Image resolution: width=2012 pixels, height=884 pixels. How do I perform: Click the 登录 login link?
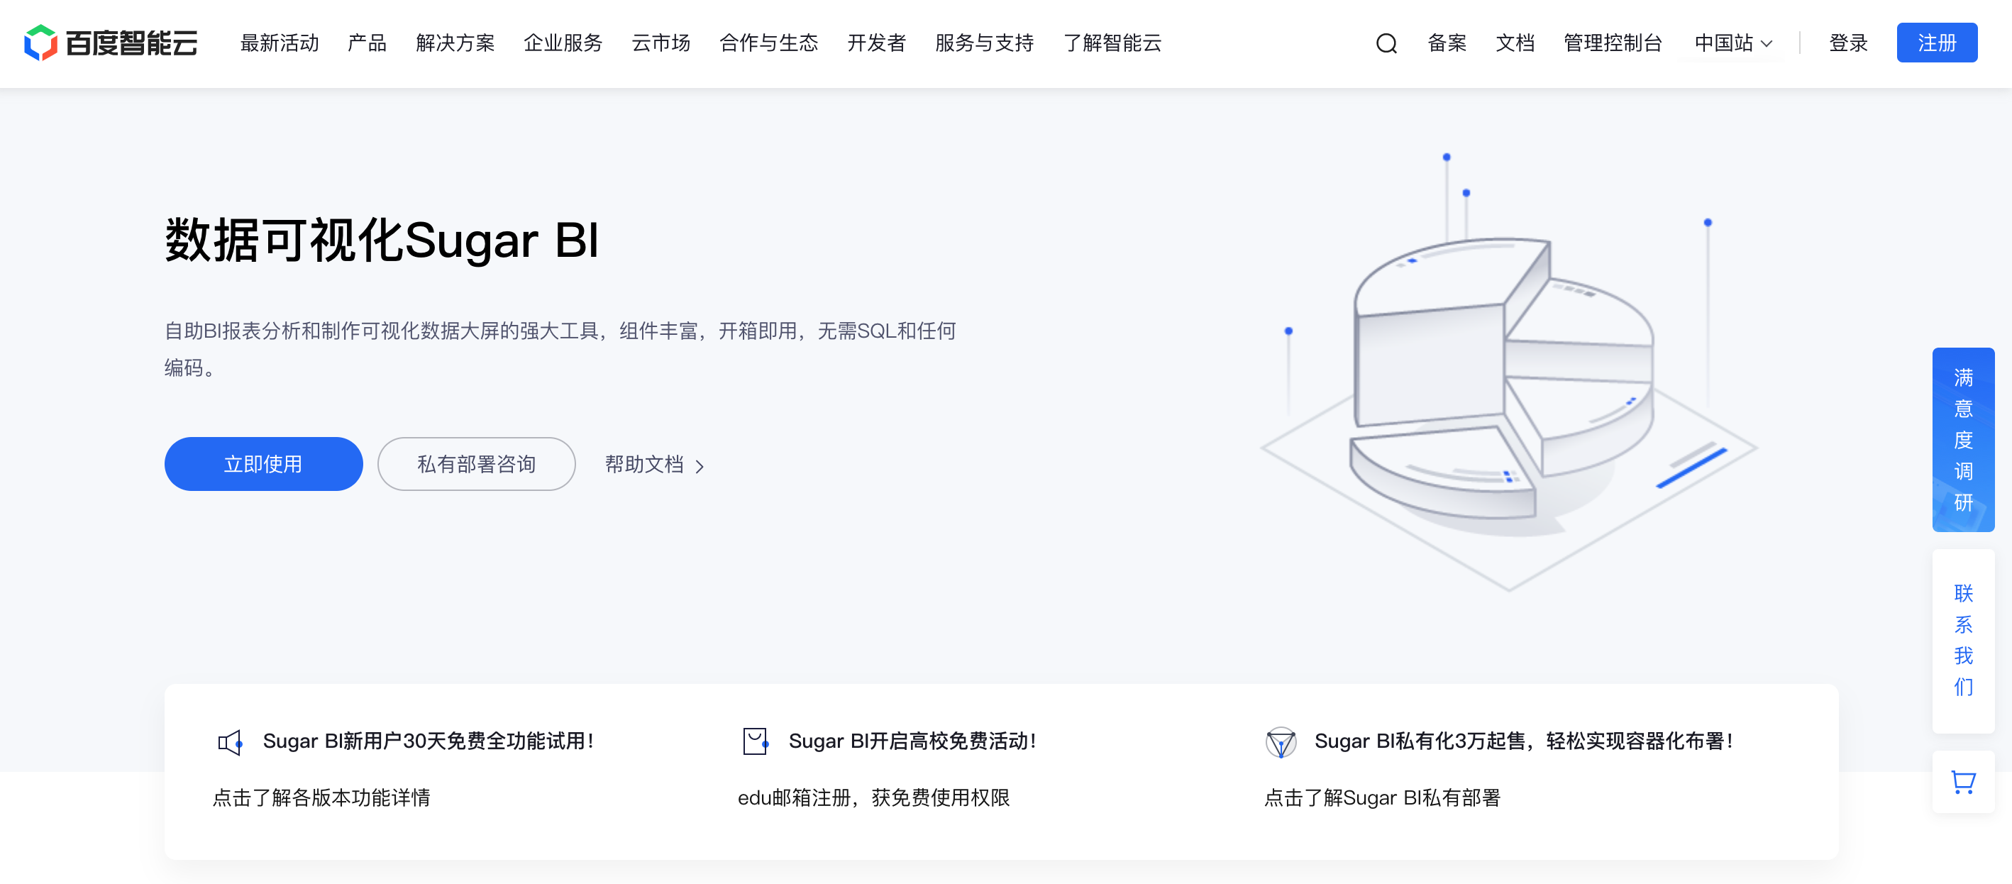tap(1848, 44)
